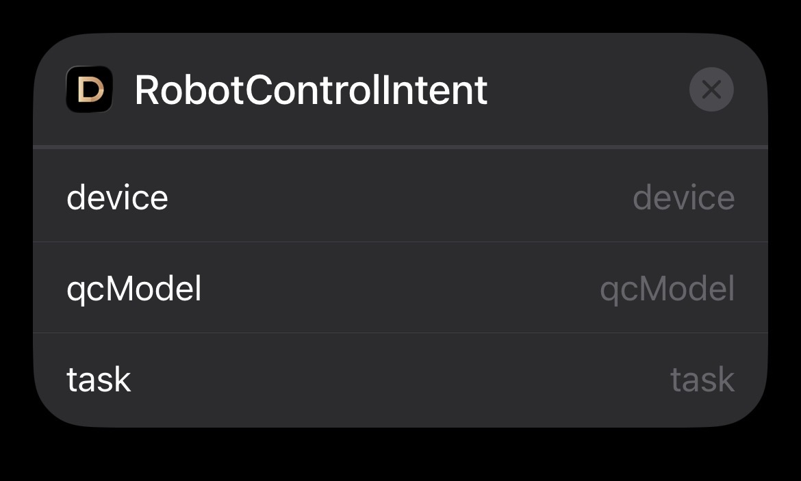The width and height of the screenshot is (801, 481).
Task: Select the qcModel parameter row
Action: [400, 288]
